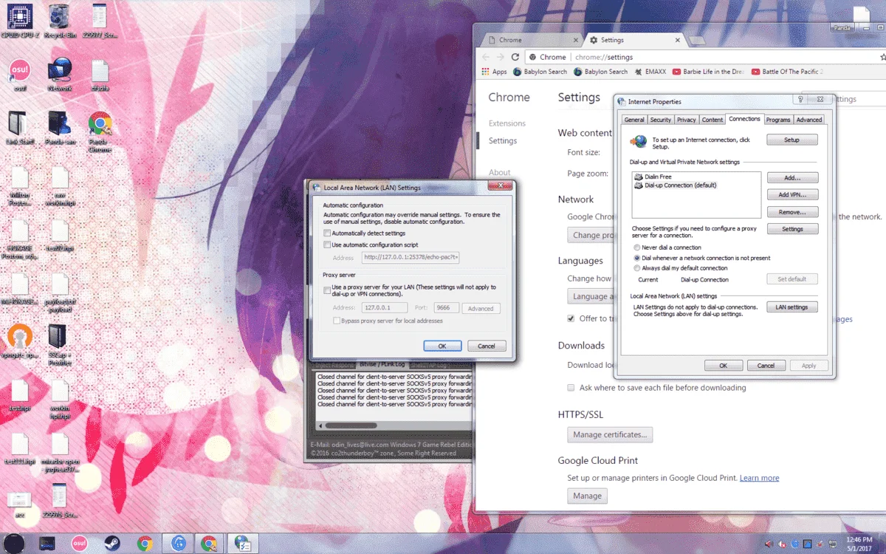Viewport: 886px width, 554px height.
Task: Select the Panda-san desktop icon
Action: (x=59, y=128)
